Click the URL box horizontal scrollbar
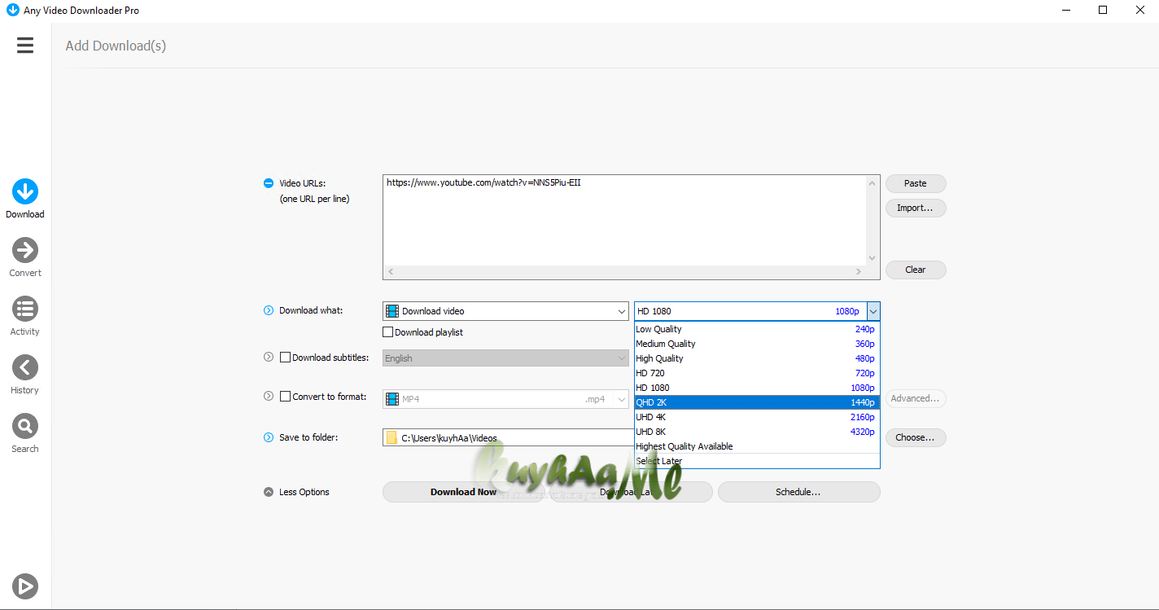Image resolution: width=1159 pixels, height=610 pixels. (624, 271)
